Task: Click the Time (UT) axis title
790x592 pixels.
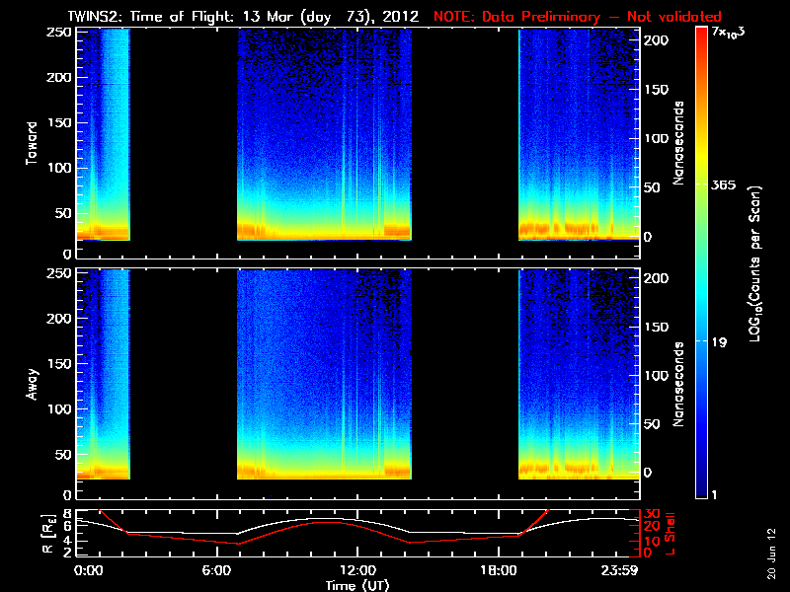Action: pos(357,585)
